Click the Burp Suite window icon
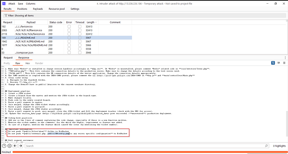288x154 pixels. pos(4,4)
